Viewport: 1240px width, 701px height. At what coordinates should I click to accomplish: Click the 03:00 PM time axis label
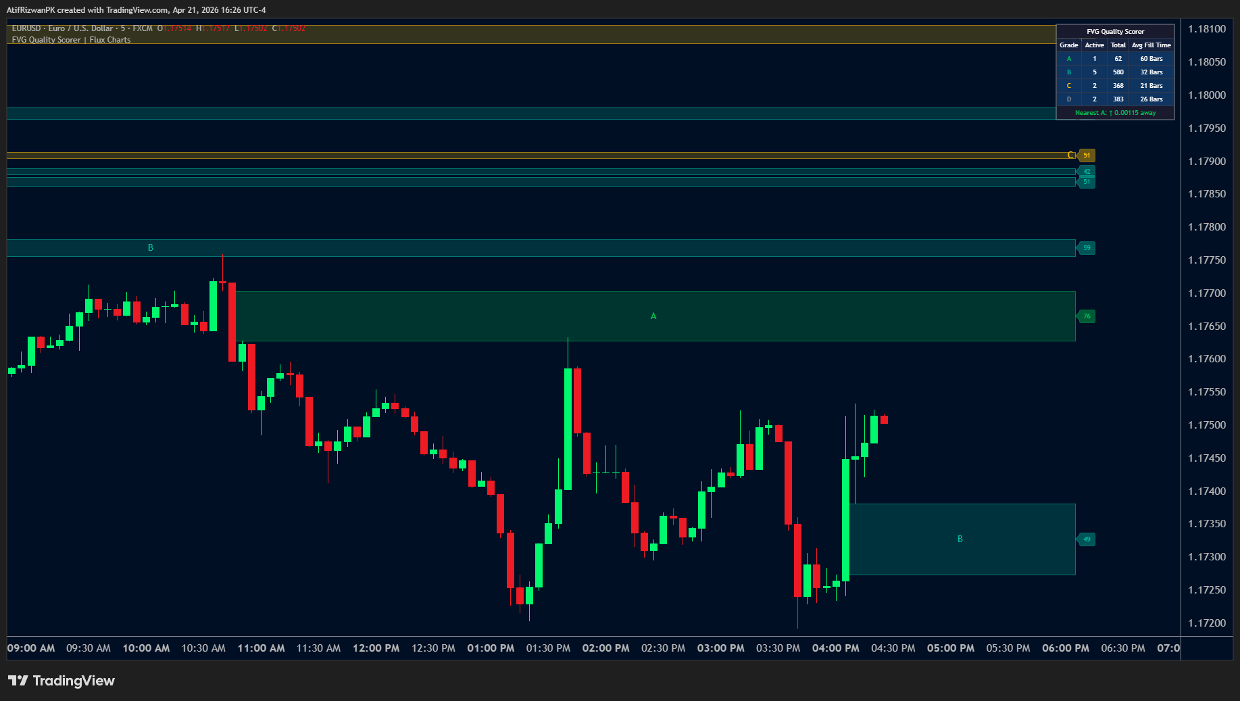[720, 648]
